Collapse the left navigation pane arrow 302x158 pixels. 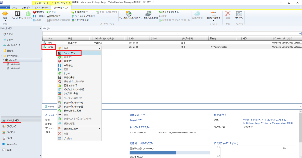(x=41, y=28)
